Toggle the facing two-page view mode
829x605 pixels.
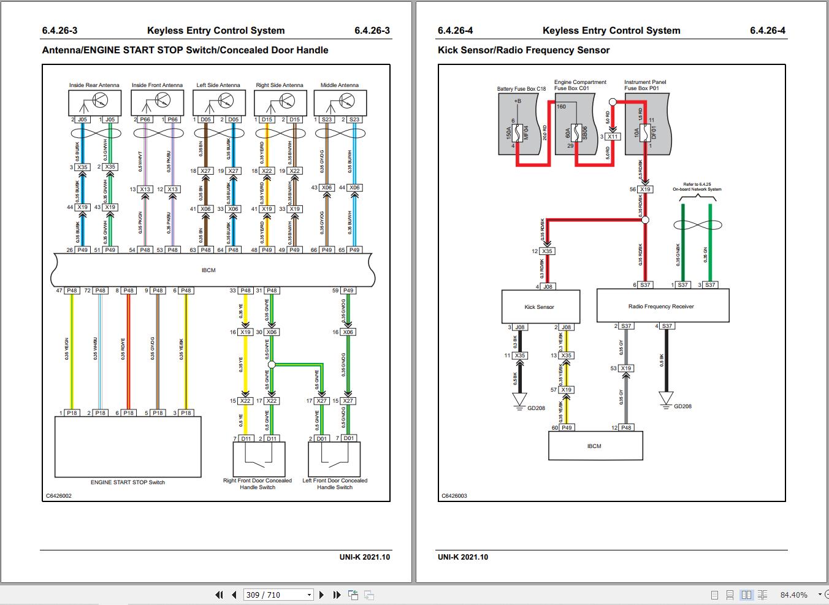click(746, 595)
